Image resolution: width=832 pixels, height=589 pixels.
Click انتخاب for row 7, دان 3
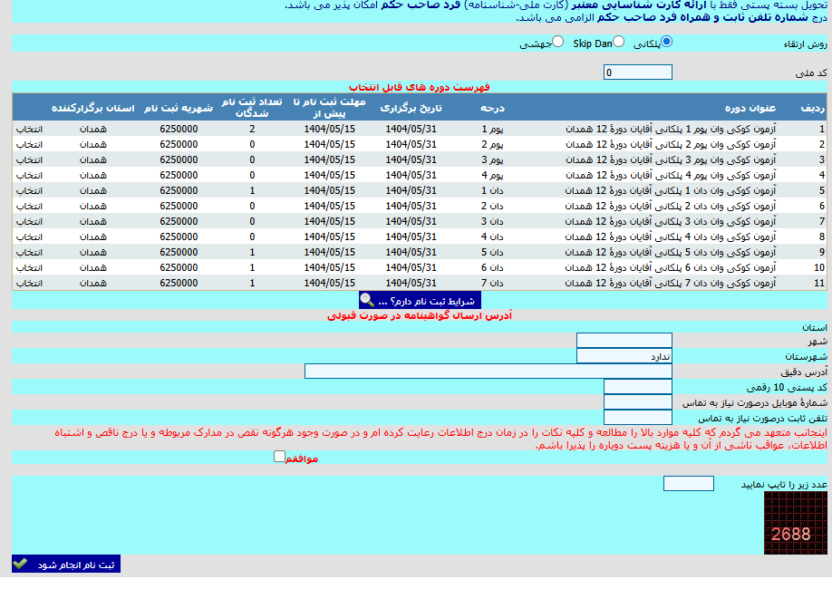coord(29,221)
